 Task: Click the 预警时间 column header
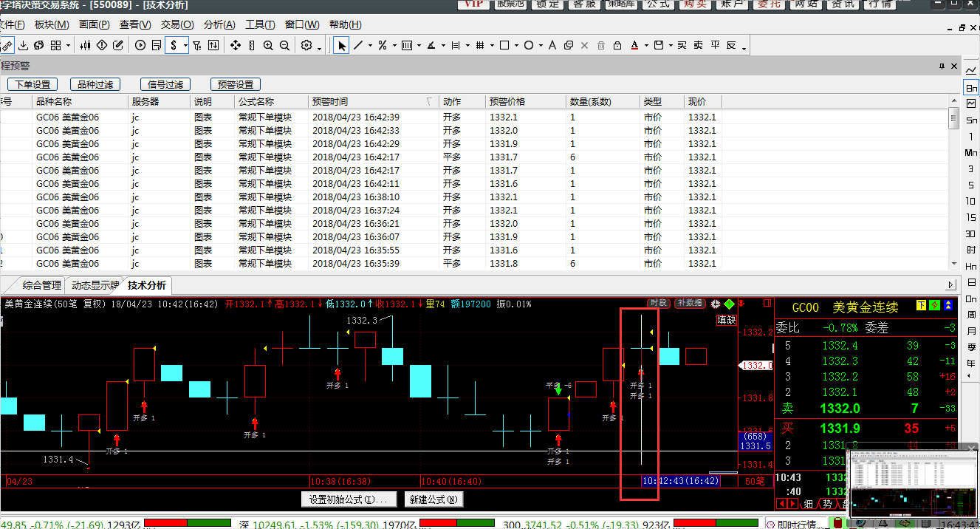[329, 101]
